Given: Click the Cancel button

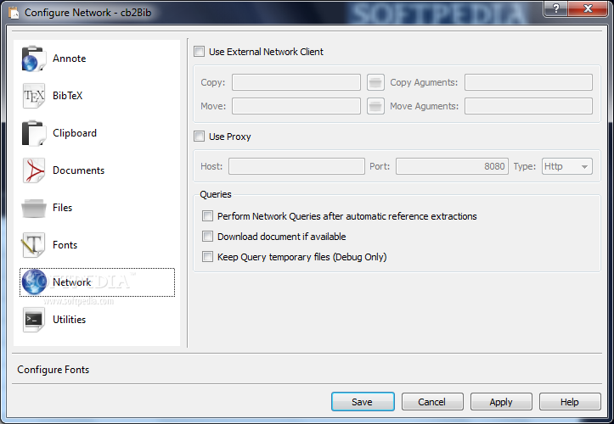Looking at the screenshot, I should 432,402.
